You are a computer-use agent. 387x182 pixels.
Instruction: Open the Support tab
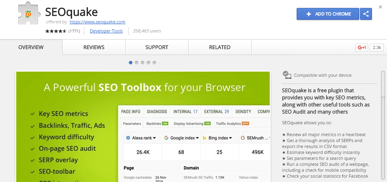coord(156,47)
